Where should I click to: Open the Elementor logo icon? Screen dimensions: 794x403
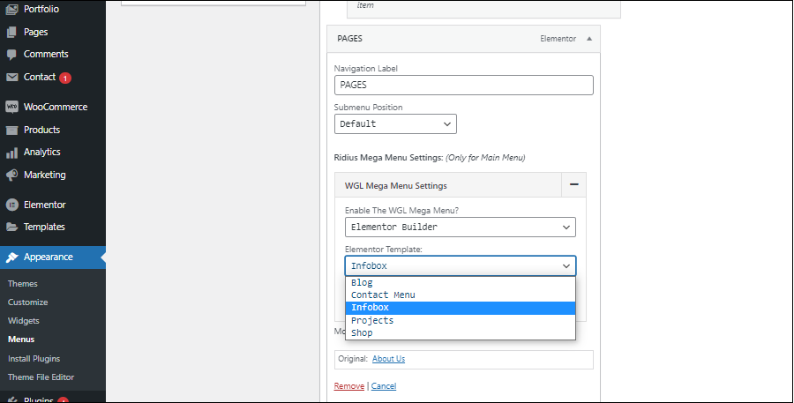point(11,205)
